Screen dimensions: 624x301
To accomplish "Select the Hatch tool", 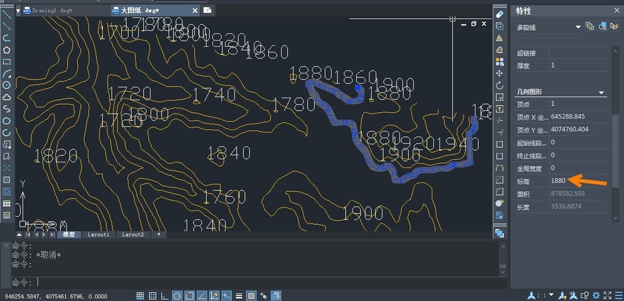I will (x=7, y=180).
